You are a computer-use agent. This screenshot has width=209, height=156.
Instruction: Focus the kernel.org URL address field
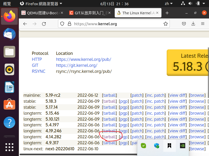pyautogui.click(x=114, y=24)
